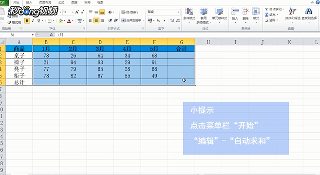Click the AutoSum sigma icon
The image size is (320, 175).
(x=266, y=9)
